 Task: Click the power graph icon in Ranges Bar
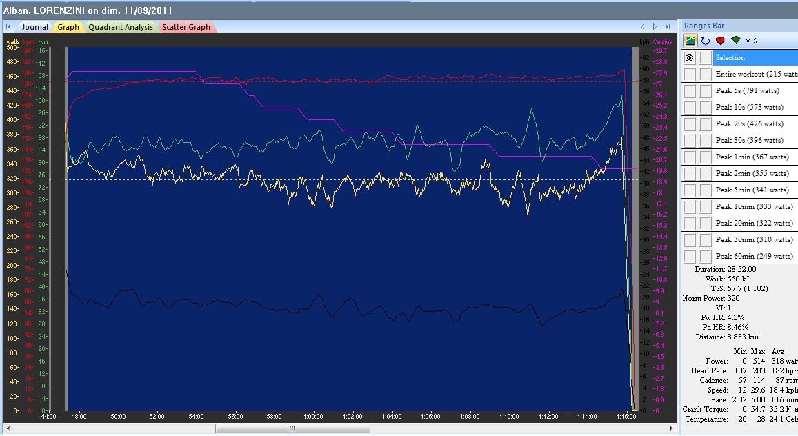click(x=690, y=41)
